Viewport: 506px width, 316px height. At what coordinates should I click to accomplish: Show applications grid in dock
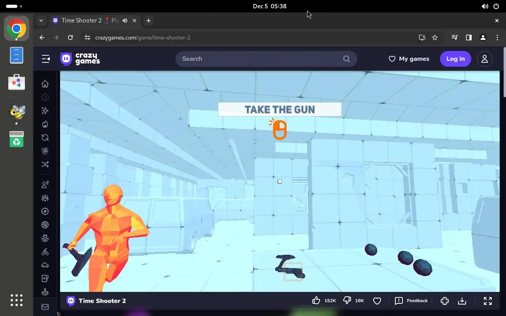click(x=17, y=300)
